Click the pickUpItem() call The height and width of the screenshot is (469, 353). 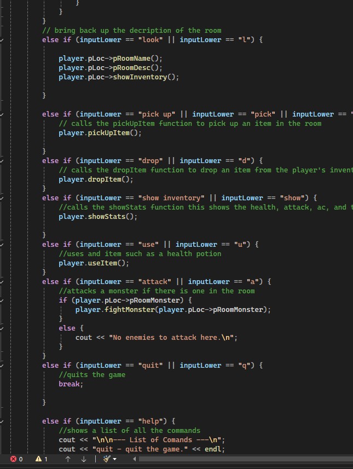[x=113, y=133]
